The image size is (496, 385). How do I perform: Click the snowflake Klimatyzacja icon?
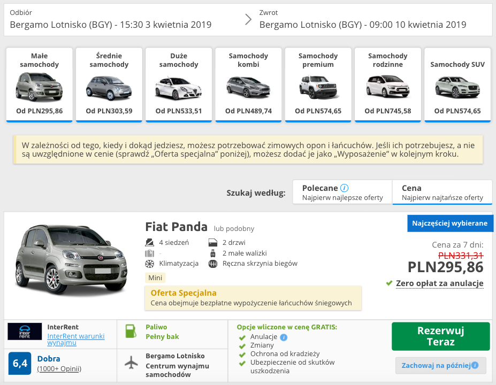(x=149, y=264)
